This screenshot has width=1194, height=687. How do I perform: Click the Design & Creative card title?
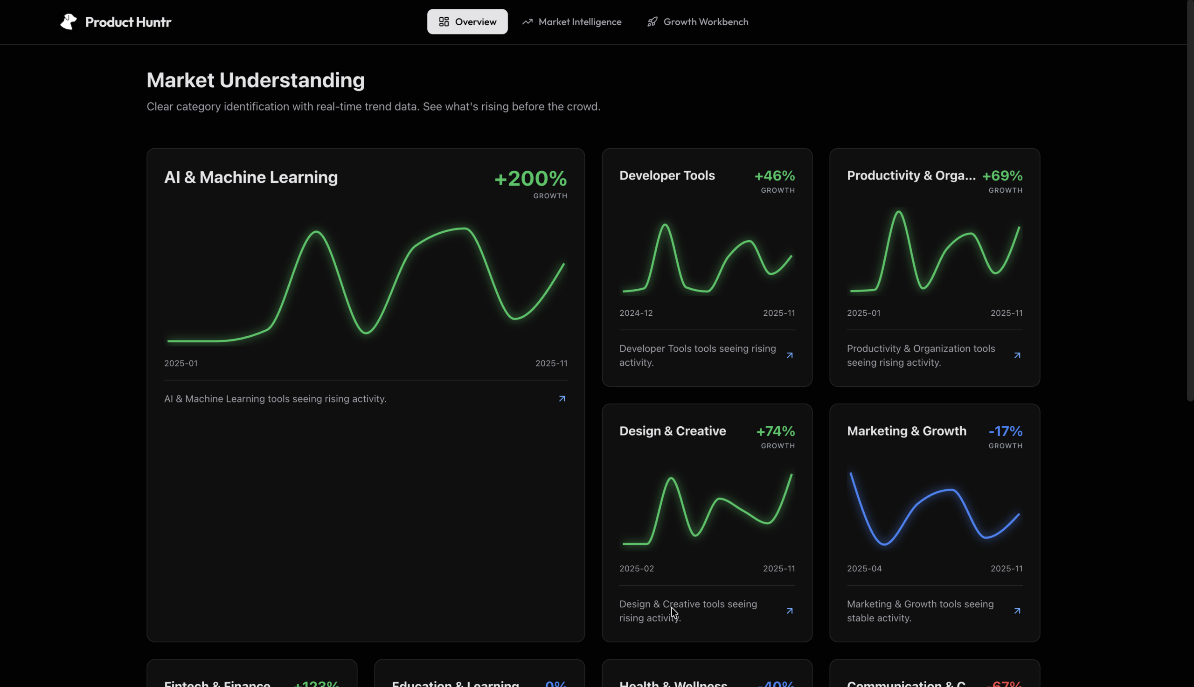click(x=672, y=431)
